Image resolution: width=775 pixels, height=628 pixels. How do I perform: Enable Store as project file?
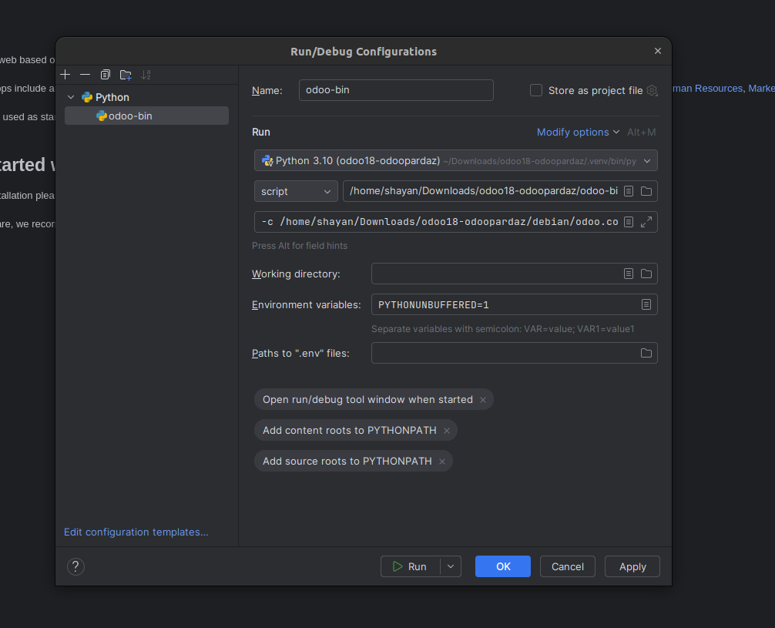pyautogui.click(x=536, y=90)
